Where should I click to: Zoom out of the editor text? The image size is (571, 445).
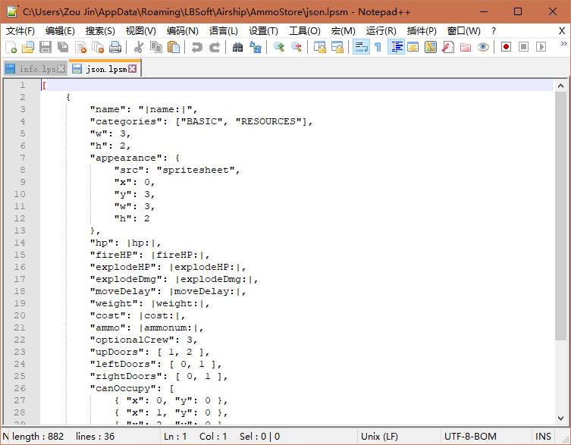click(296, 47)
